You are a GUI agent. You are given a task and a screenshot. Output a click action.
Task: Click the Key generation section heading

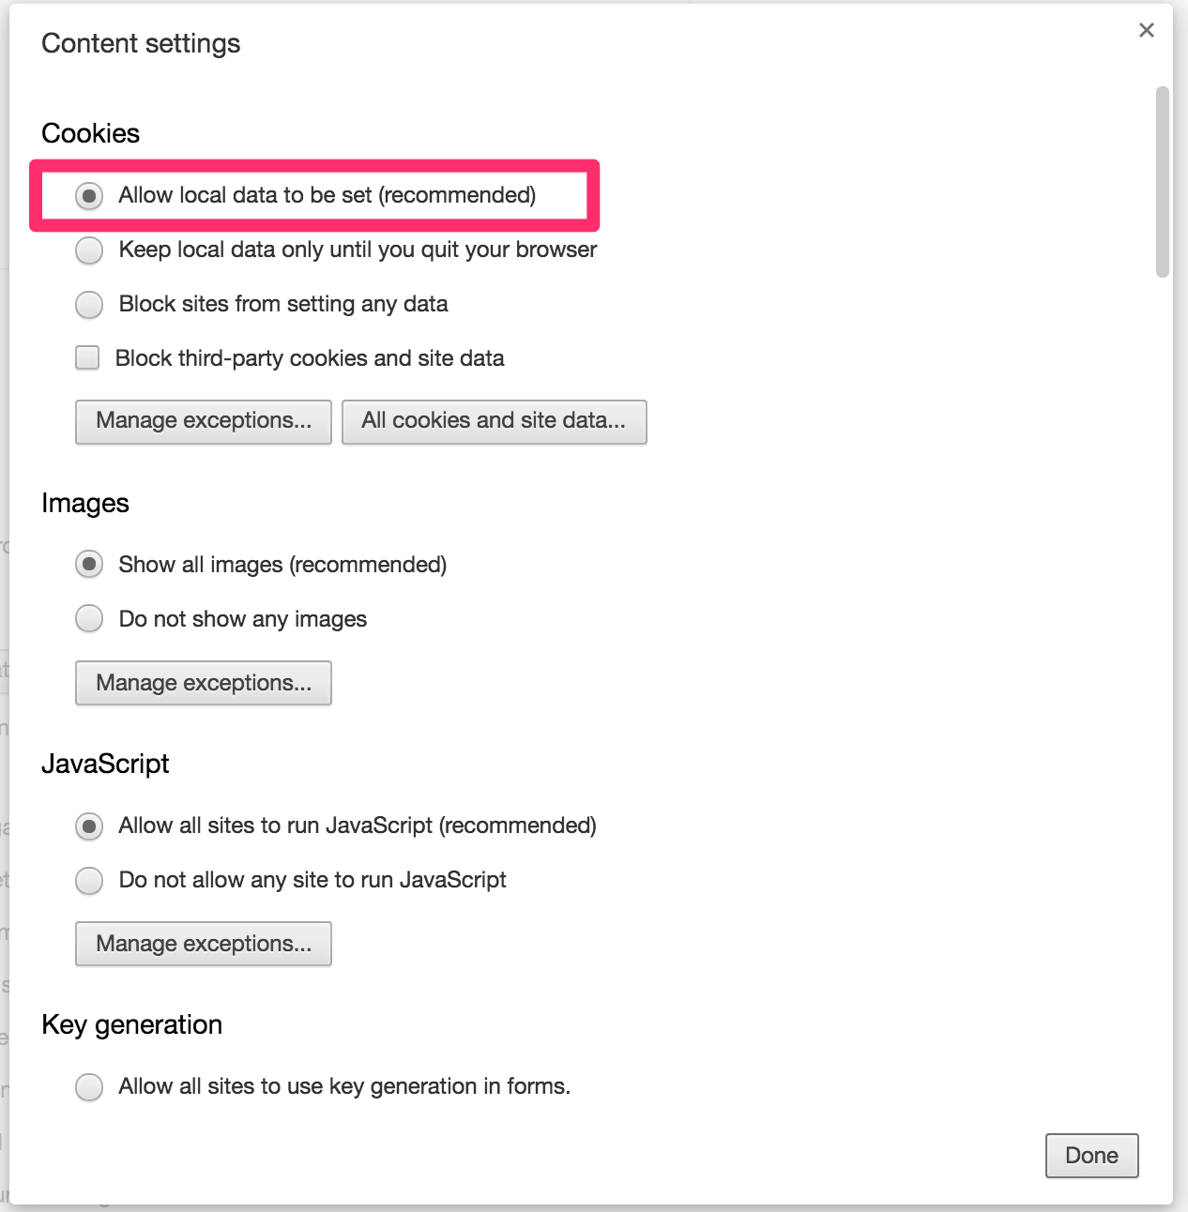(132, 1024)
